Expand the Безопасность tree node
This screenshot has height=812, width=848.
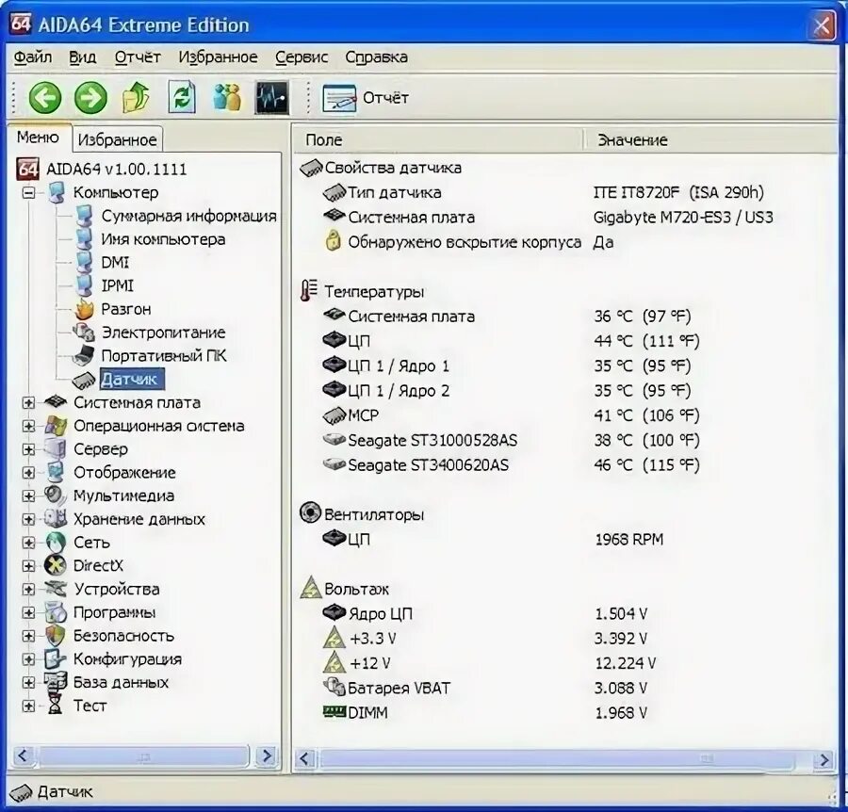tap(28, 636)
